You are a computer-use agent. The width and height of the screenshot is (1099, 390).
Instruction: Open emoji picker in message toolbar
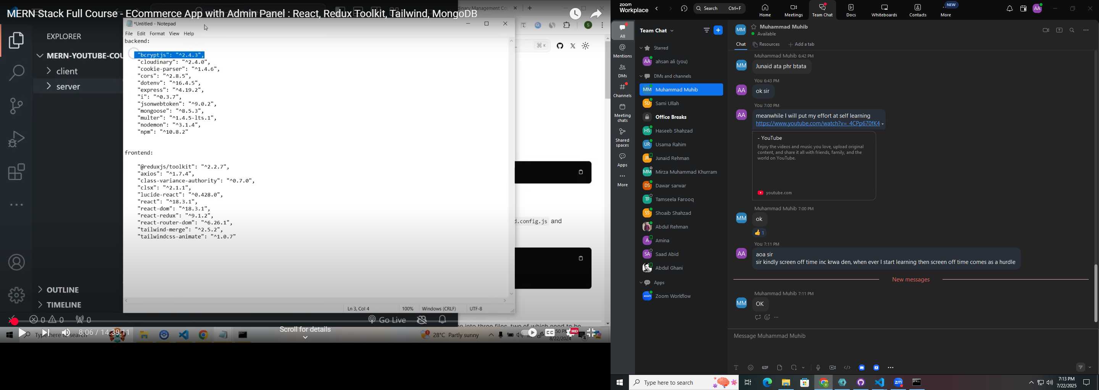751,368
